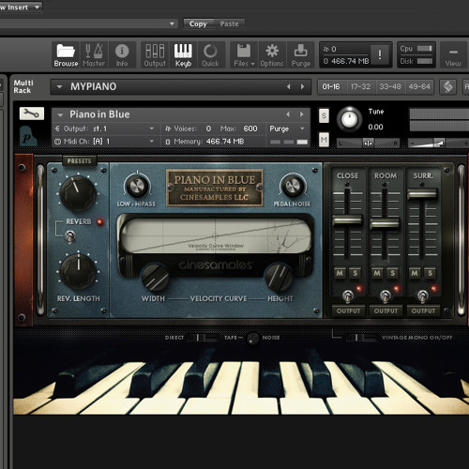
Task: Mute the CLOSE mic channel
Action: 340,273
